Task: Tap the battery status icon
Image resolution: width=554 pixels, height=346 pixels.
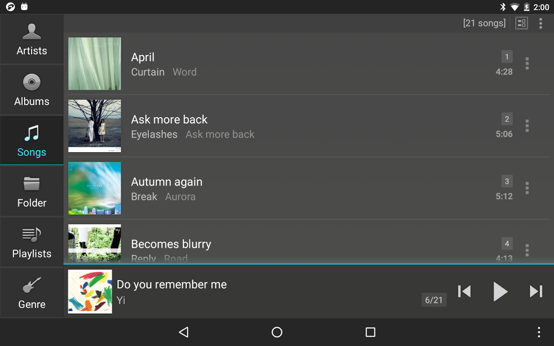Action: [x=527, y=7]
